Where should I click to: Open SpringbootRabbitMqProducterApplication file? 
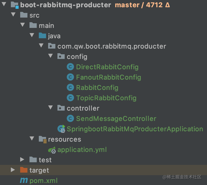[135, 129]
